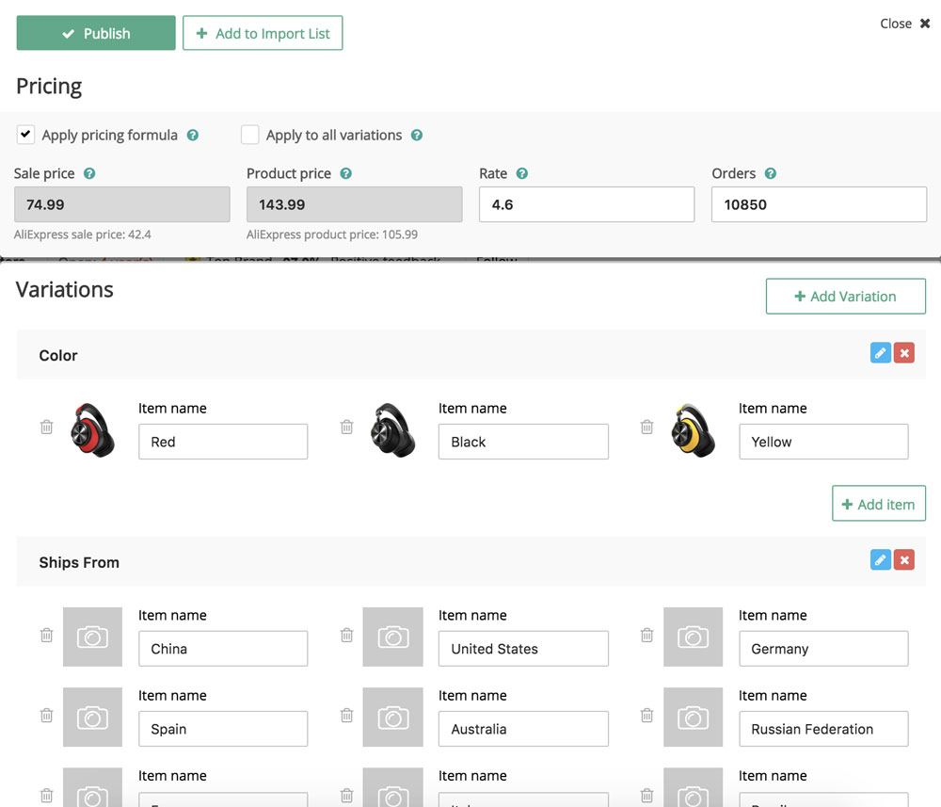Add item to the Color variation
Screen dimensions: 941x807
(878, 504)
